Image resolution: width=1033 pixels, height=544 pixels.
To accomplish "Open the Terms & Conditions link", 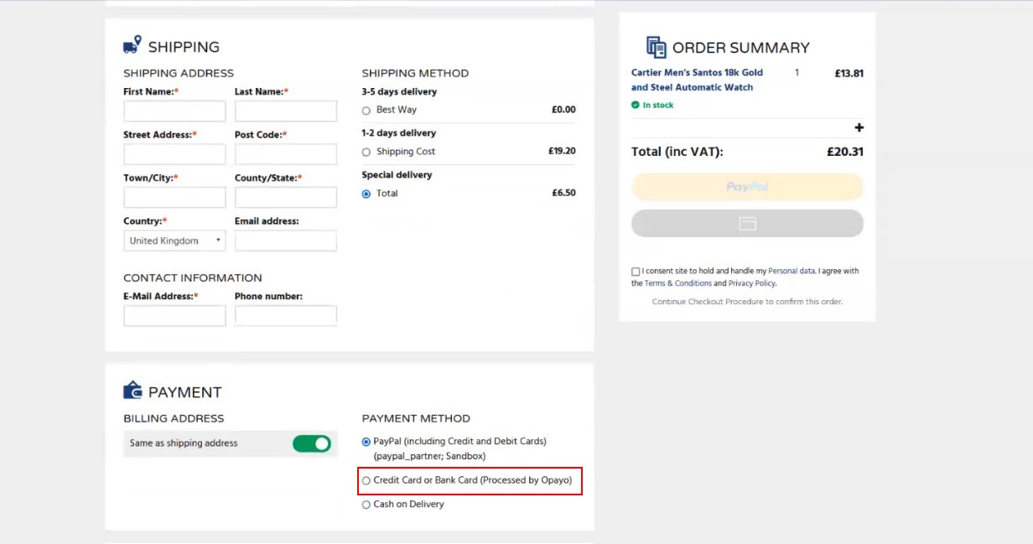I will 678,283.
